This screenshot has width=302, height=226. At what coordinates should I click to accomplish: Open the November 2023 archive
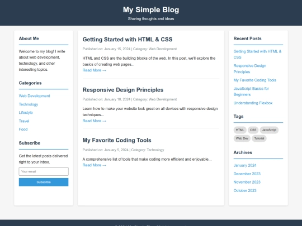[x=247, y=182]
